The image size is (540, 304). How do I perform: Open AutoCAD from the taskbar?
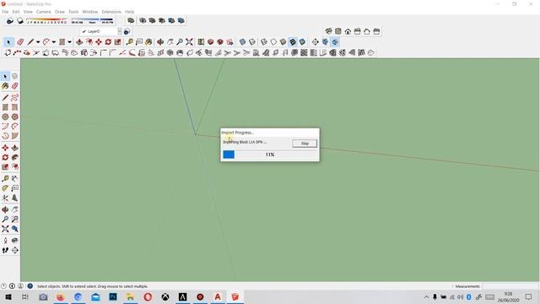tap(218, 296)
